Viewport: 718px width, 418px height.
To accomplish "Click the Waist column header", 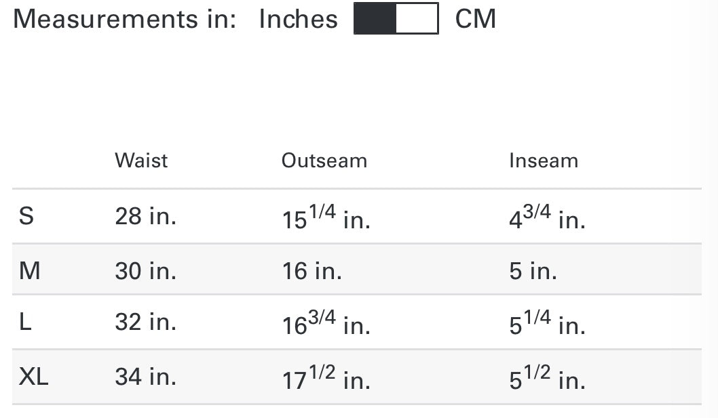I will pyautogui.click(x=141, y=161).
